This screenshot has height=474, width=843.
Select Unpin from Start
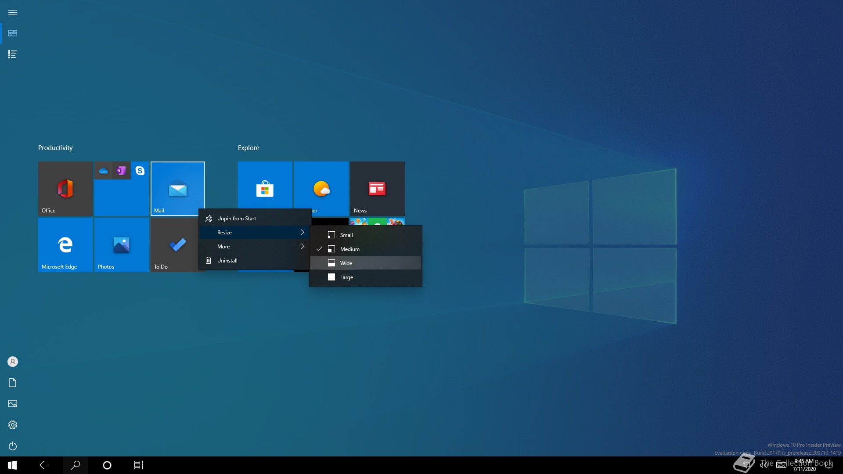click(255, 219)
